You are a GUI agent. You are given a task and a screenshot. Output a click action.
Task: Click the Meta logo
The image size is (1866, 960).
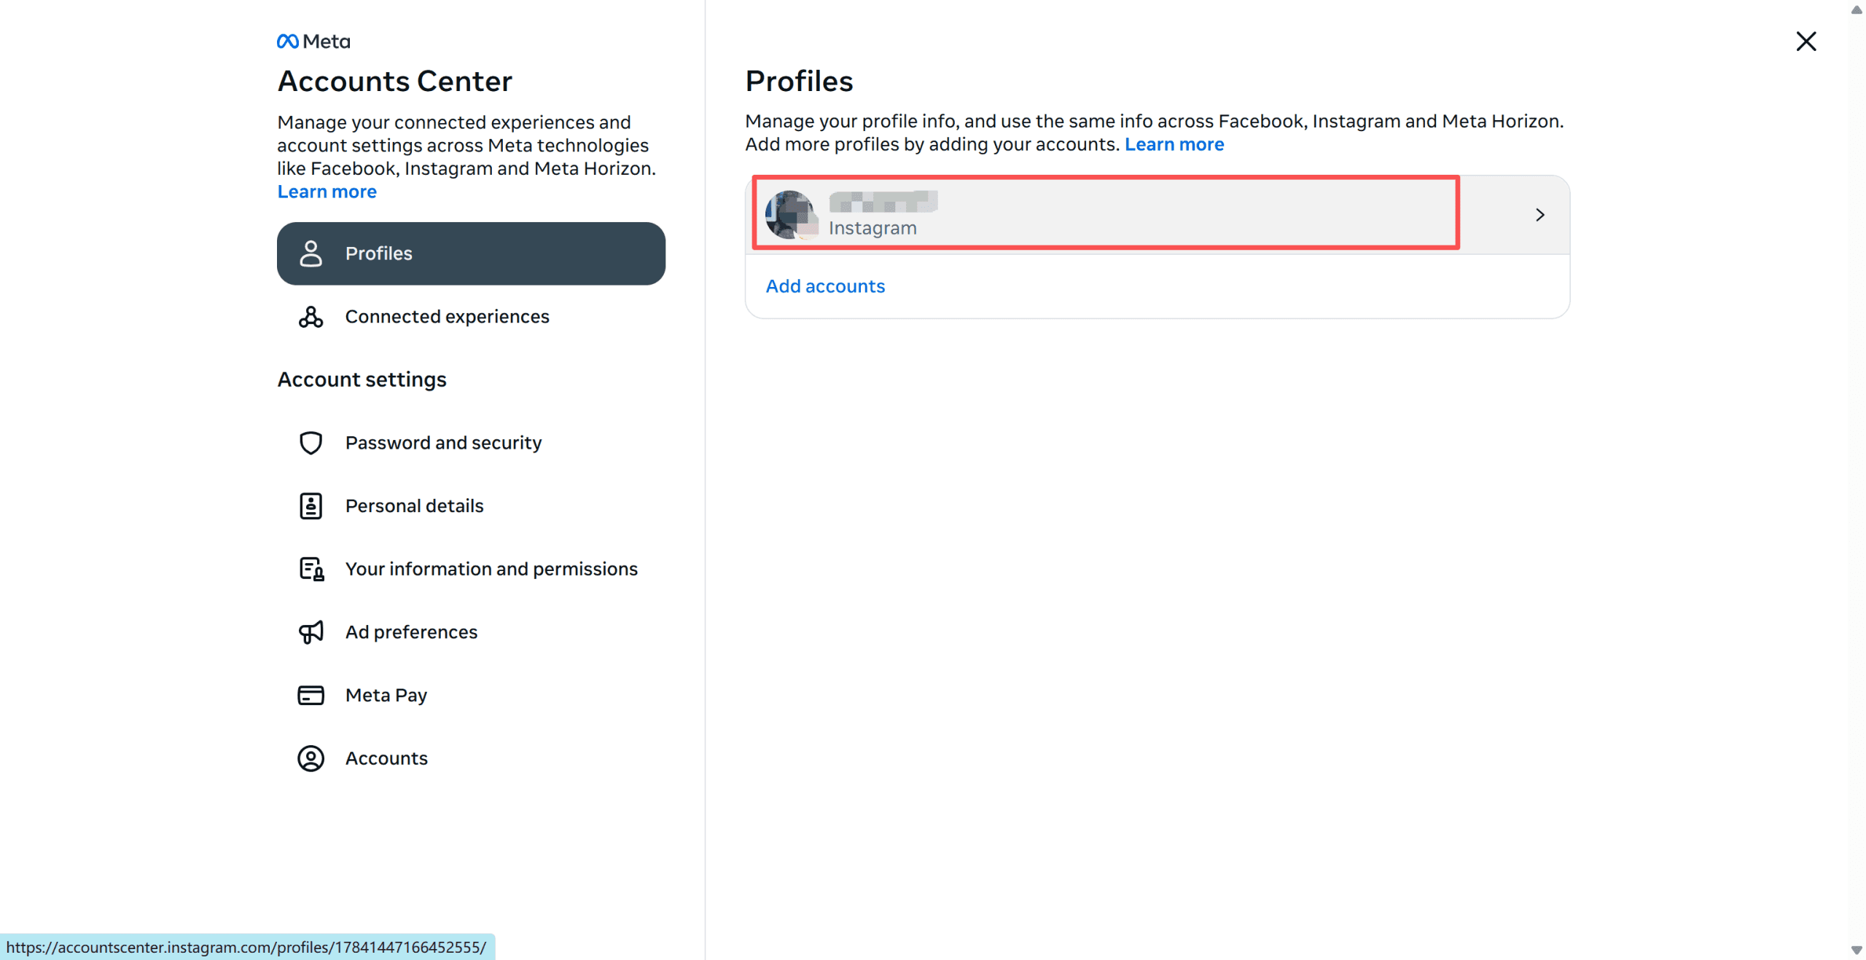click(x=313, y=42)
